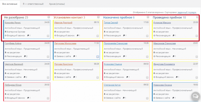Select all in Назначено пробное column
Image resolution: width=201 pixels, height=102 pixels.
click(x=148, y=17)
